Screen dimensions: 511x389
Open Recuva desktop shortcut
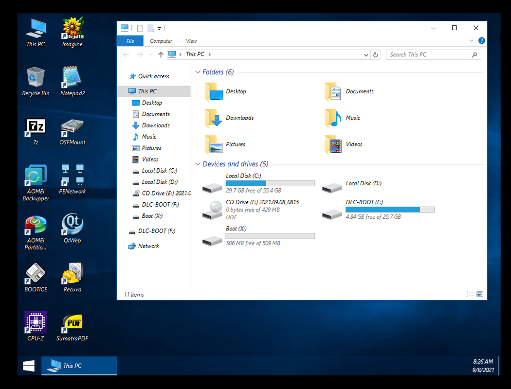(x=73, y=277)
